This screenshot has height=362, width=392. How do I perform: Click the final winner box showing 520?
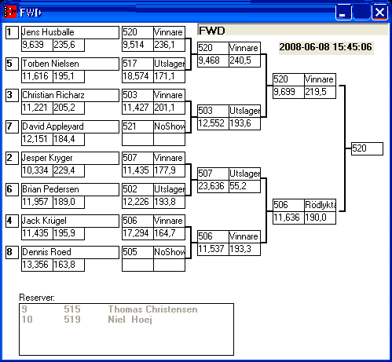pyautogui.click(x=367, y=148)
